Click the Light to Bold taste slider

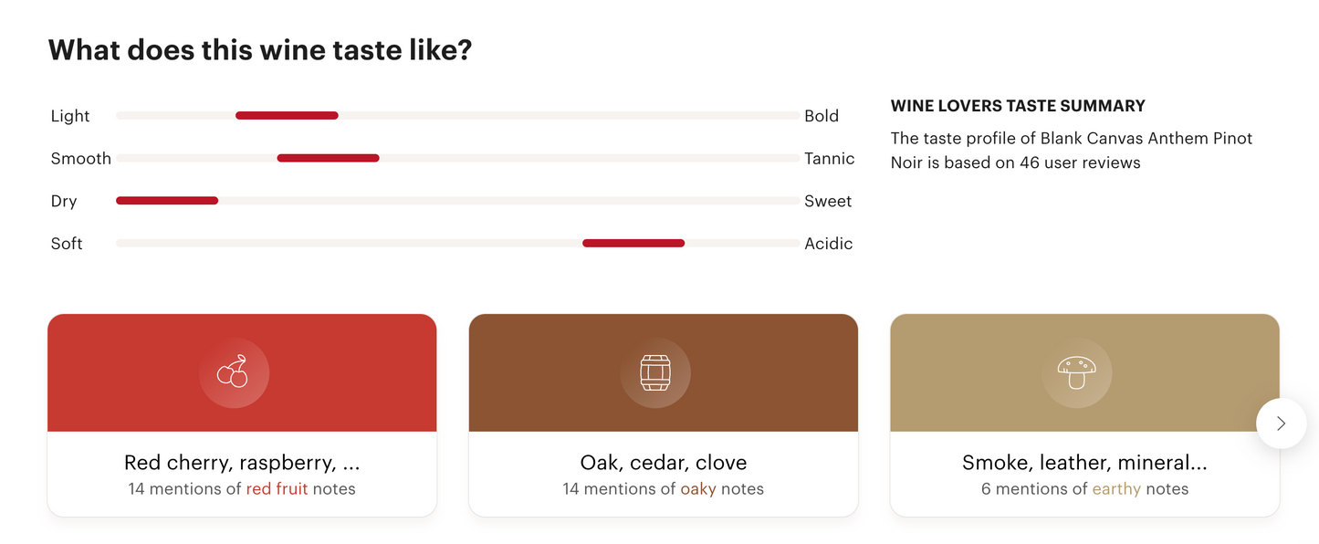click(x=287, y=115)
